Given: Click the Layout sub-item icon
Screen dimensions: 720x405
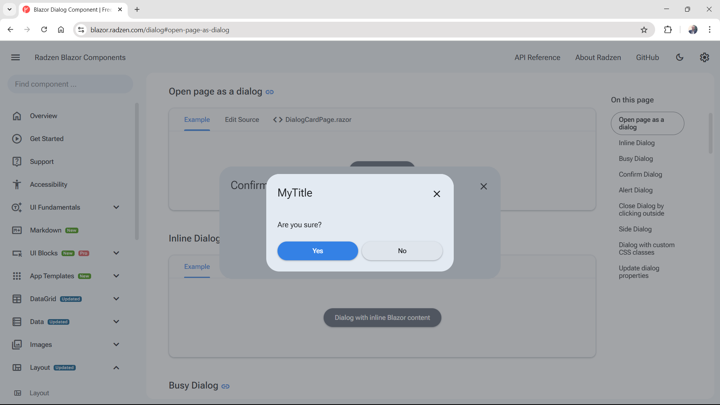Looking at the screenshot, I should tap(18, 393).
